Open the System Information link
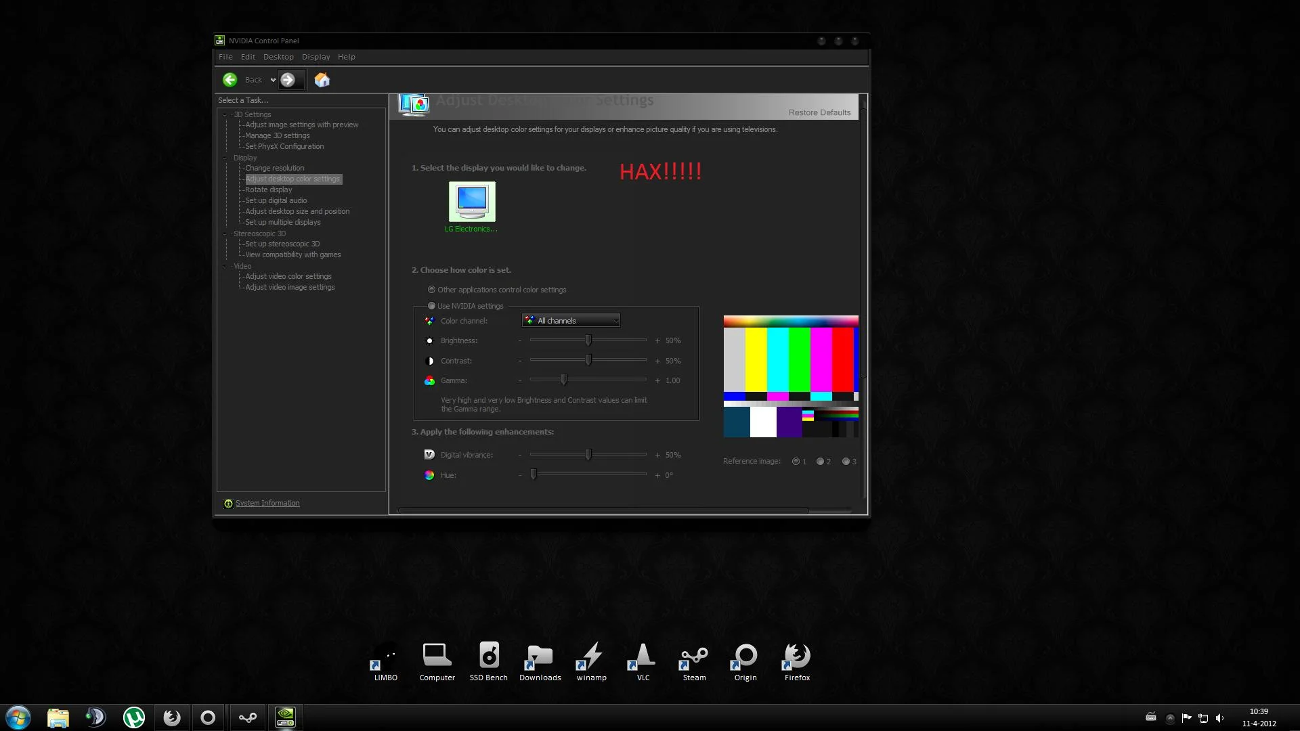 point(267,503)
